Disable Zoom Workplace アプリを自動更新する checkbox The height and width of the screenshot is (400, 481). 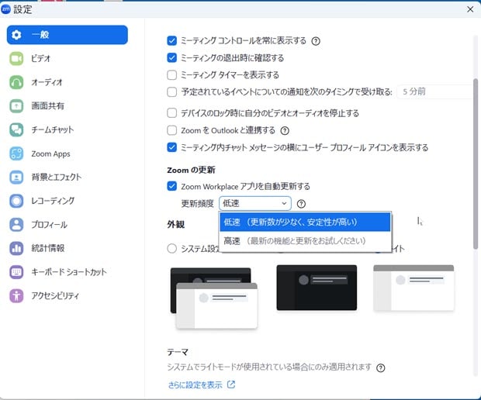[x=172, y=186]
